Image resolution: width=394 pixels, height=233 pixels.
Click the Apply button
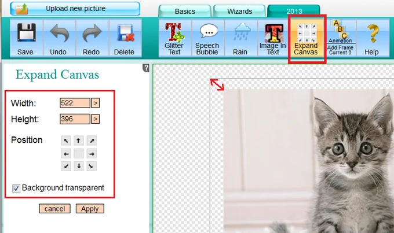tap(90, 209)
